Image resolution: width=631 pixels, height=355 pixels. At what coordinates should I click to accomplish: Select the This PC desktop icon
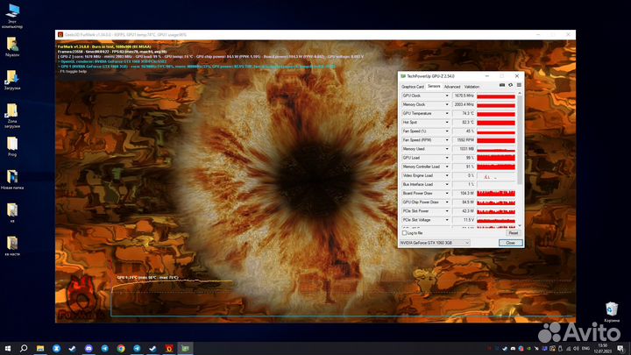[x=12, y=16]
